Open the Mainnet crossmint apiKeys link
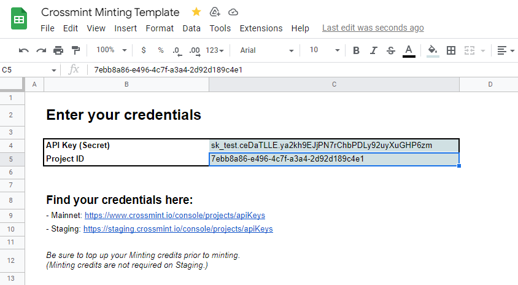518x285 pixels. click(175, 215)
